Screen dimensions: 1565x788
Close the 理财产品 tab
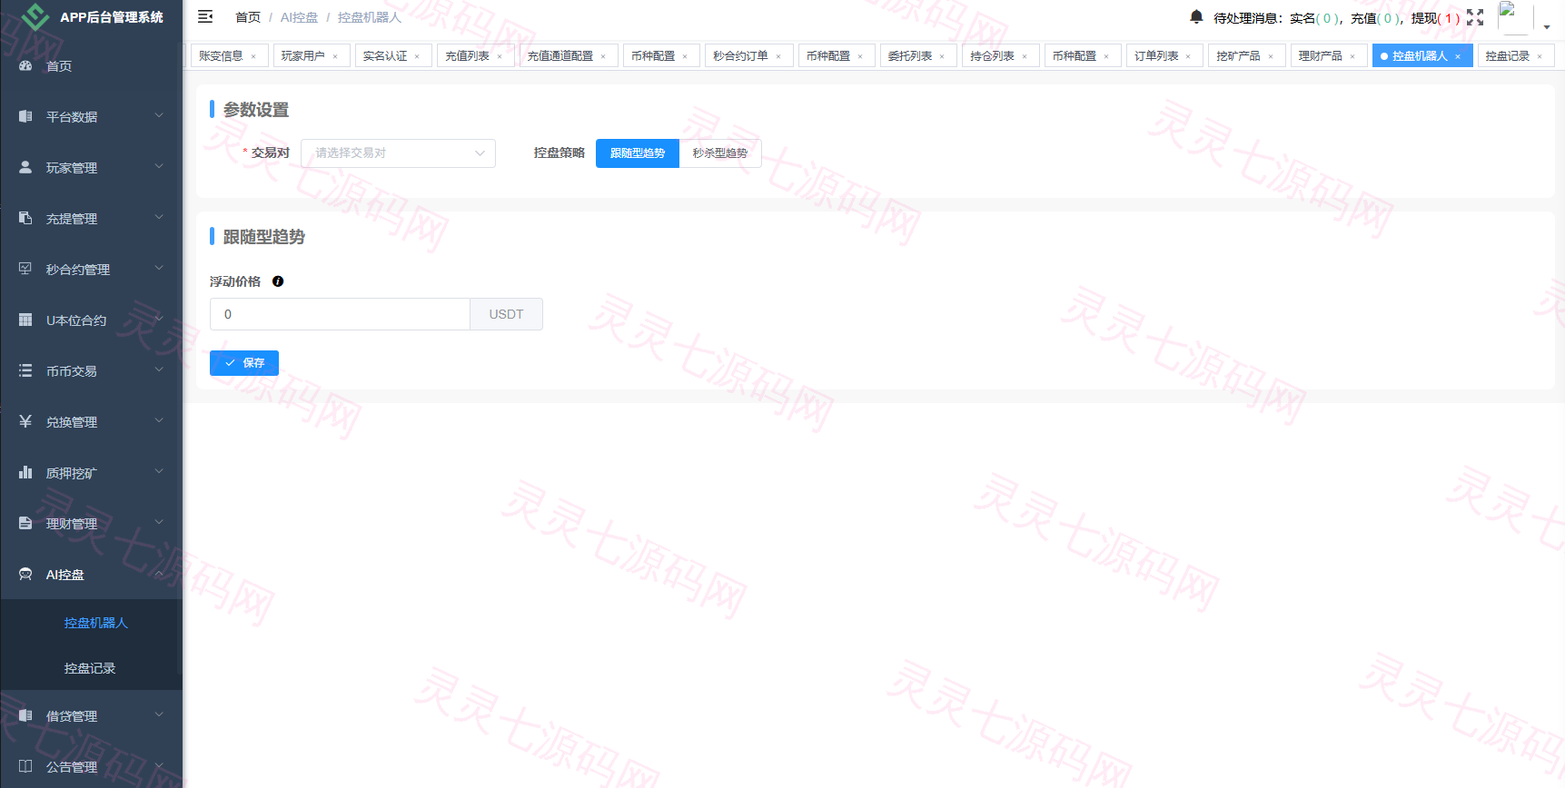pyautogui.click(x=1352, y=56)
